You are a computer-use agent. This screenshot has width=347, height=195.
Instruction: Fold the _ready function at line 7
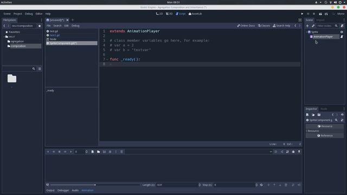click(107, 60)
